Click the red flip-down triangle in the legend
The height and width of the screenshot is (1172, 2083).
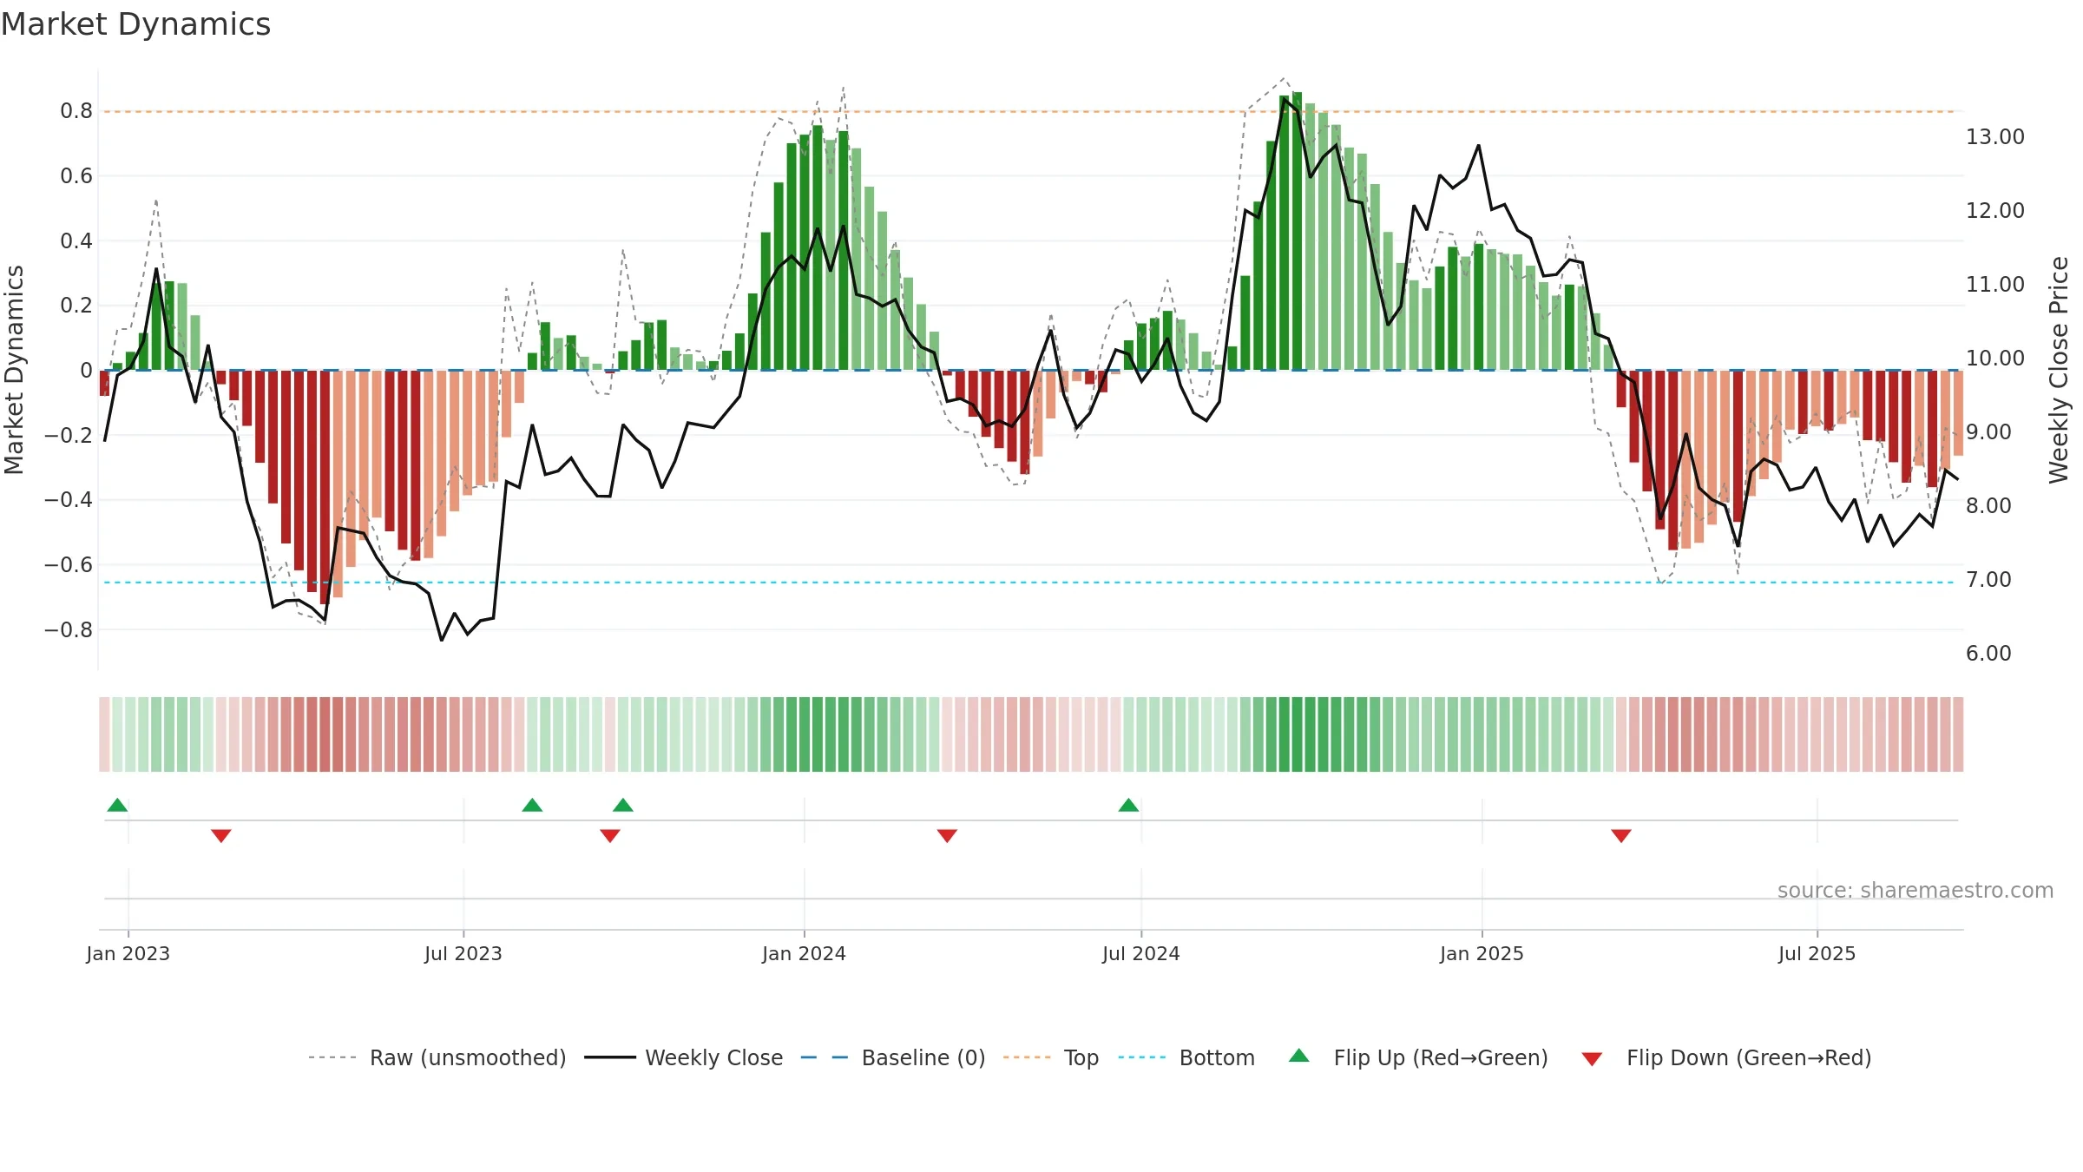(1592, 1059)
